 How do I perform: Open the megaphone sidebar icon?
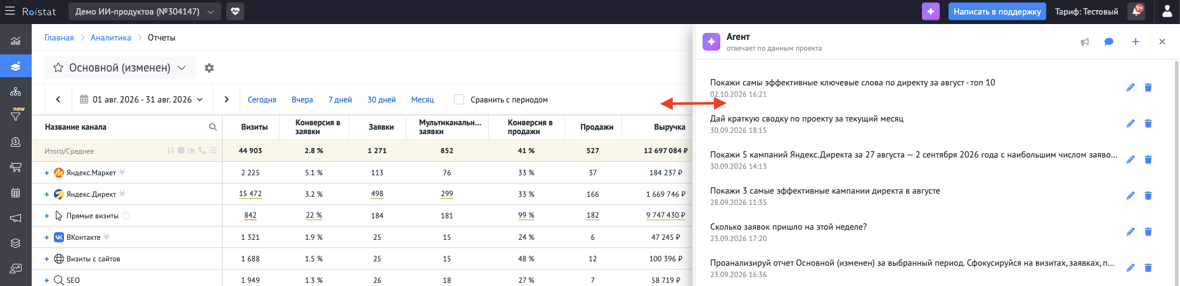[16, 218]
